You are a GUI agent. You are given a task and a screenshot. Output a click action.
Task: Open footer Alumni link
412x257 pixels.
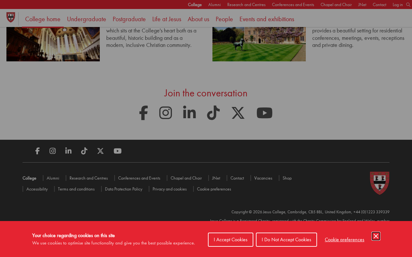(53, 178)
